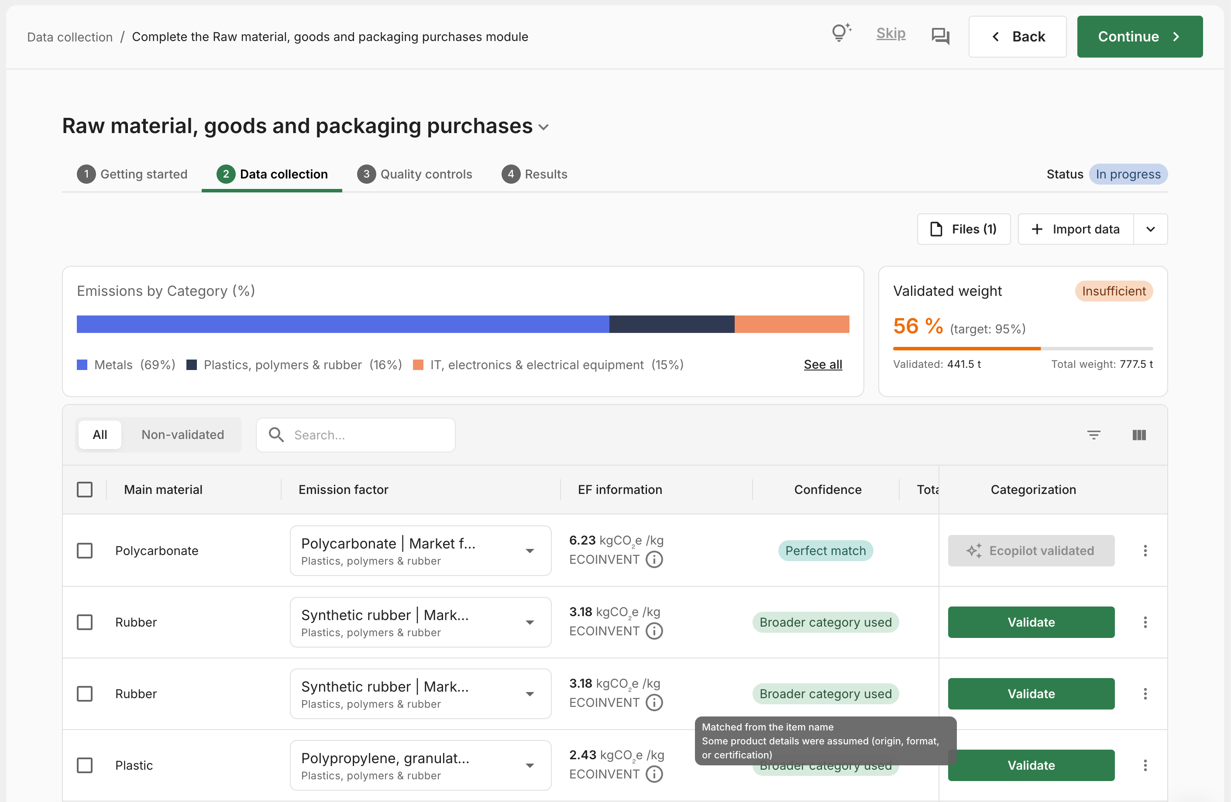This screenshot has height=802, width=1231.
Task: Click the search magnifier icon
Action: (x=276, y=435)
